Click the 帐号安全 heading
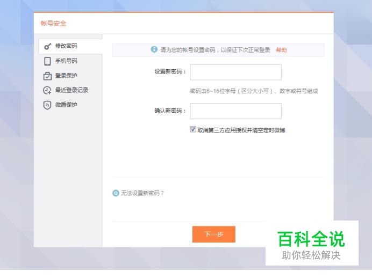 [53, 24]
